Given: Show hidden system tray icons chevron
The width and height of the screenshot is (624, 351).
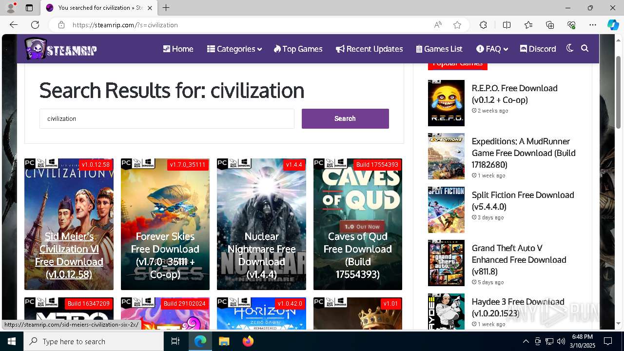Looking at the screenshot, I should tap(526, 341).
